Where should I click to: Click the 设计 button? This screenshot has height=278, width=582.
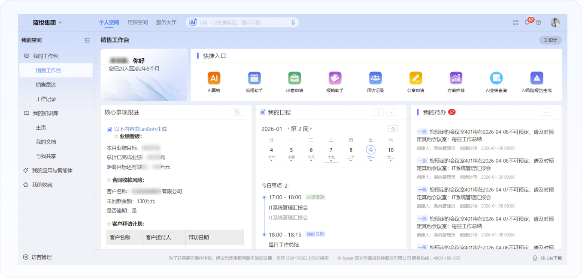(550, 40)
